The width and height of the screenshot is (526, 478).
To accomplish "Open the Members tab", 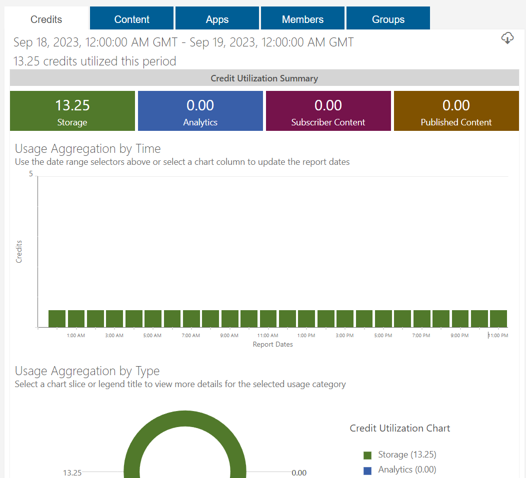I will click(x=302, y=18).
